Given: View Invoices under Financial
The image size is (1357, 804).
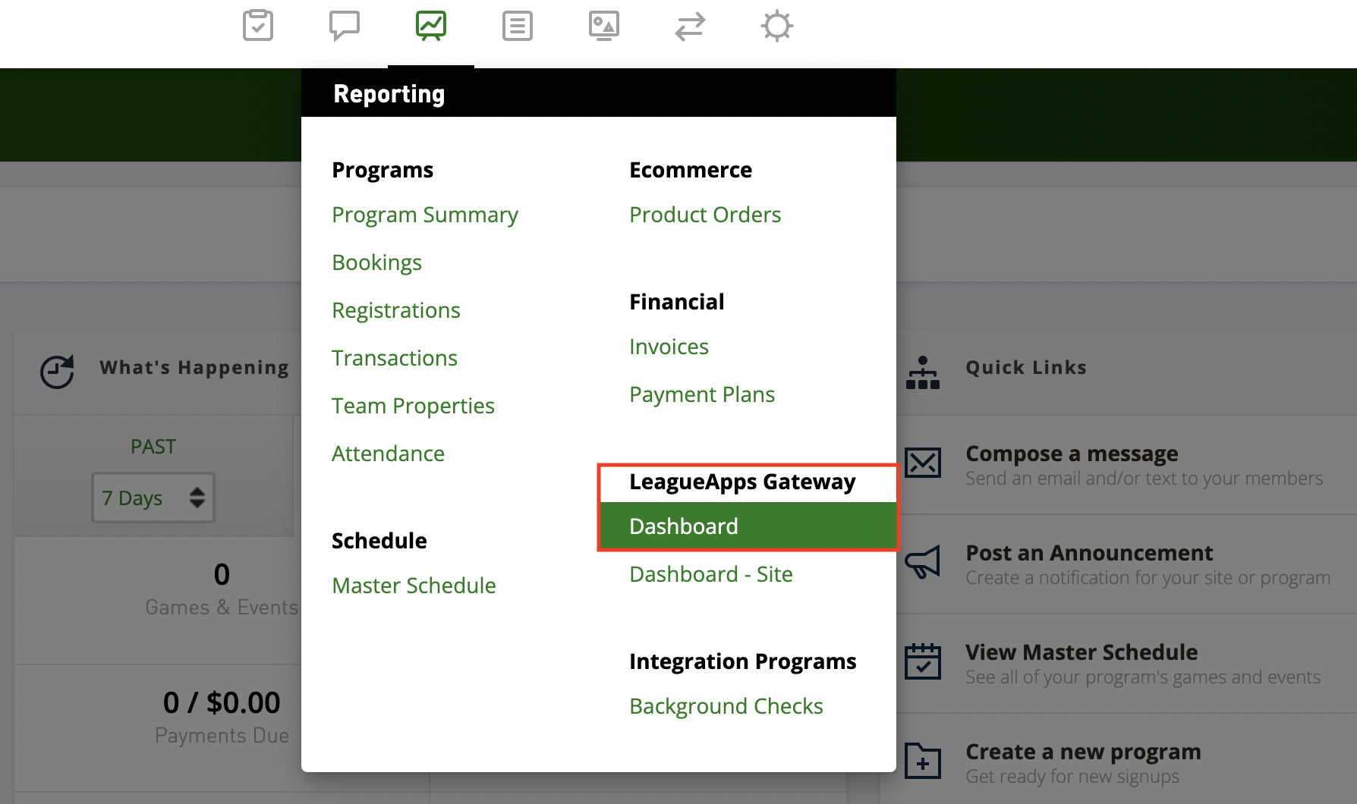Looking at the screenshot, I should coord(668,347).
